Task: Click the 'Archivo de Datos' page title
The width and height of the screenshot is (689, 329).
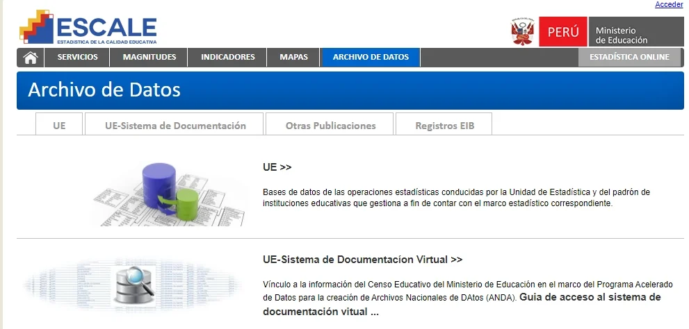Action: [x=104, y=90]
